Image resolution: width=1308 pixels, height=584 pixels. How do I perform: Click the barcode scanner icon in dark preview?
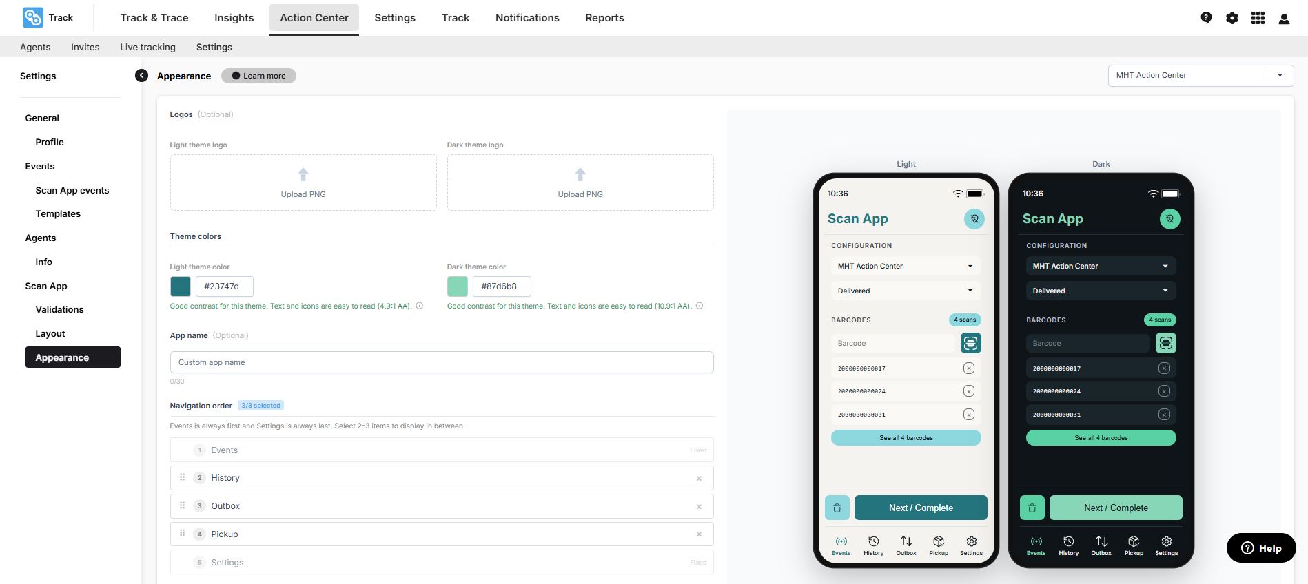[1166, 343]
